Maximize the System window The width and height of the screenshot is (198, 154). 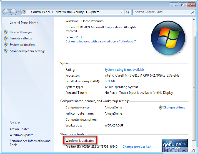pyautogui.click(x=183, y=5)
